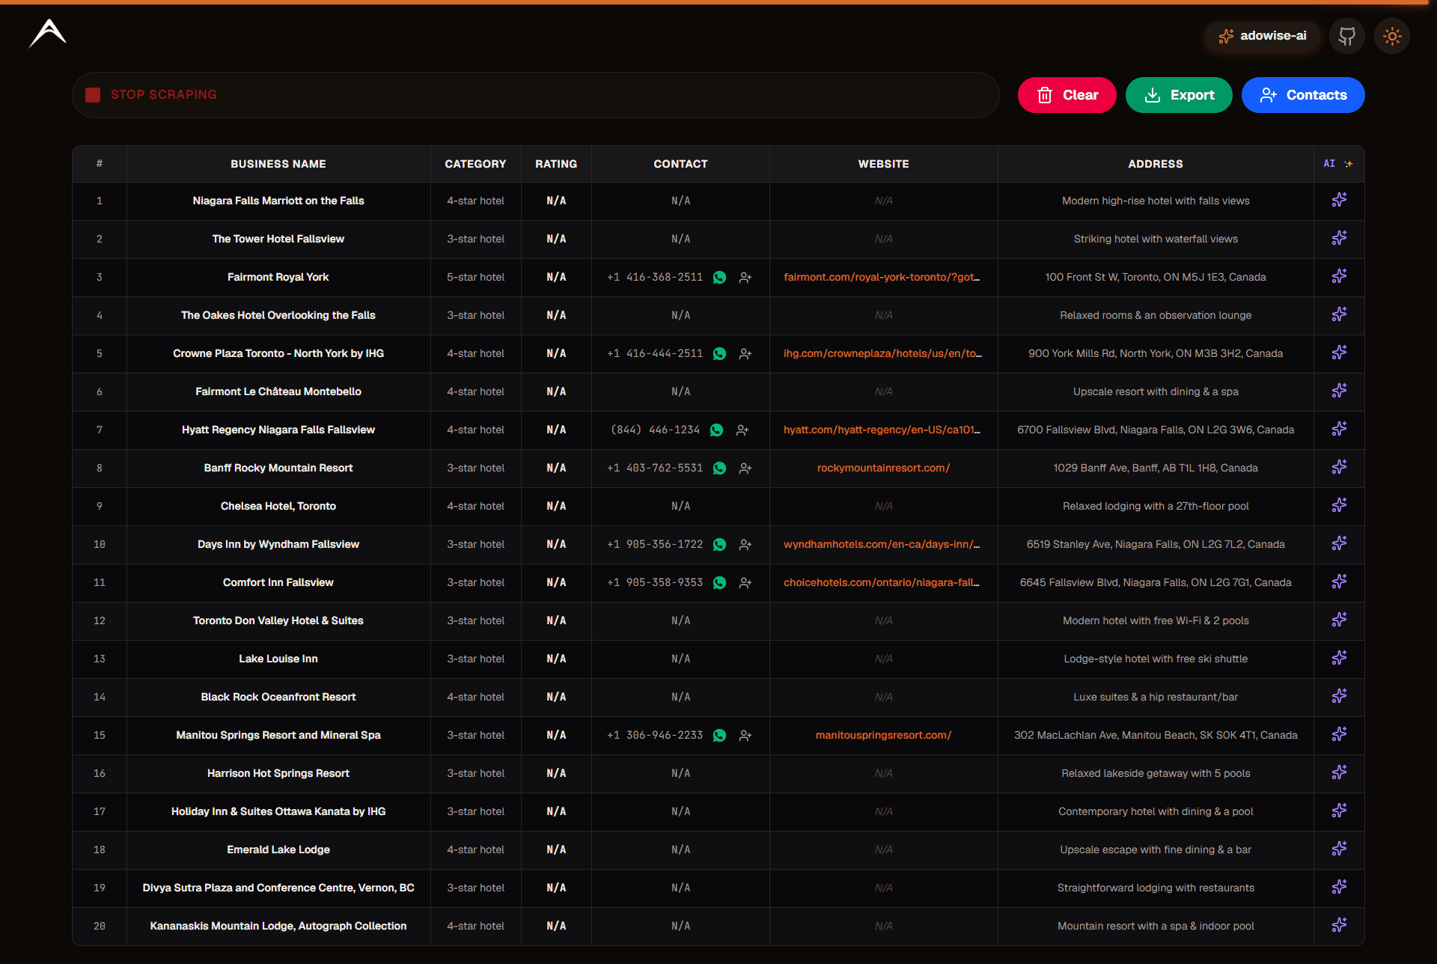Open rockymountainresort.com link
Image resolution: width=1437 pixels, height=964 pixels.
click(883, 468)
